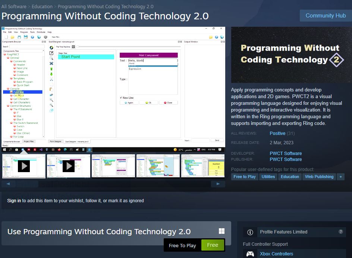The width and height of the screenshot is (352, 258).
Task: Click the release date 2 Mar, 2023
Action: click(282, 143)
